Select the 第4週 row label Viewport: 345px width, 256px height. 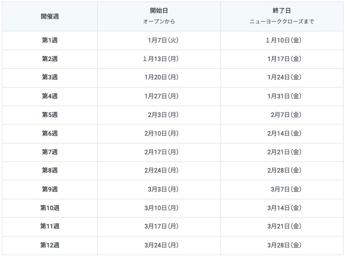[x=50, y=96]
